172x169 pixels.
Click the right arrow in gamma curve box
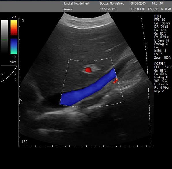click(x=16, y=74)
